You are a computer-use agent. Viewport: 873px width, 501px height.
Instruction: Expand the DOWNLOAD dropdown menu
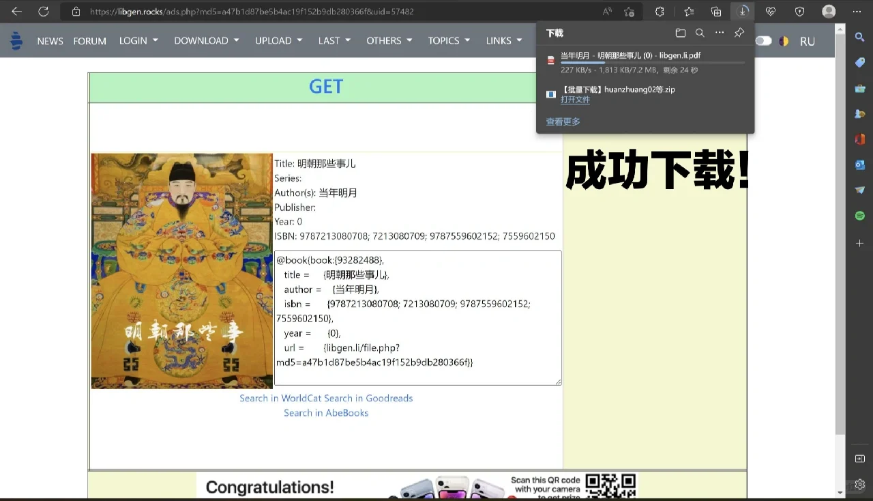[x=207, y=40]
